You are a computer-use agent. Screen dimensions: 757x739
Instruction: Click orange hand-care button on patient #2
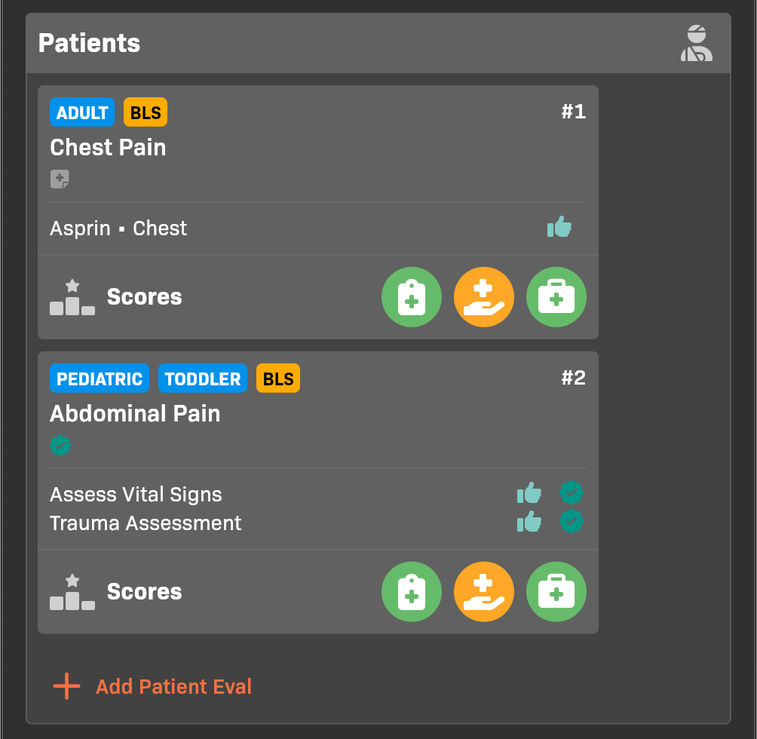coord(484,592)
